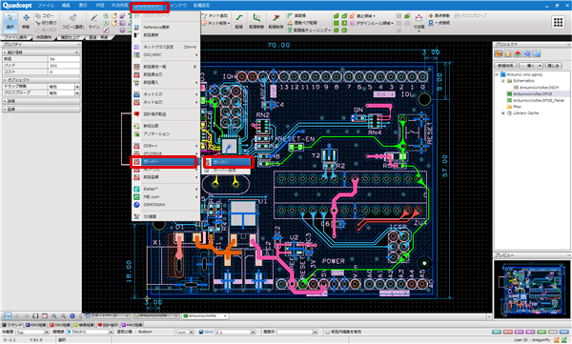Open the ネット削除 dropdown arrow
The width and height of the screenshot is (572, 344).
point(229,23)
